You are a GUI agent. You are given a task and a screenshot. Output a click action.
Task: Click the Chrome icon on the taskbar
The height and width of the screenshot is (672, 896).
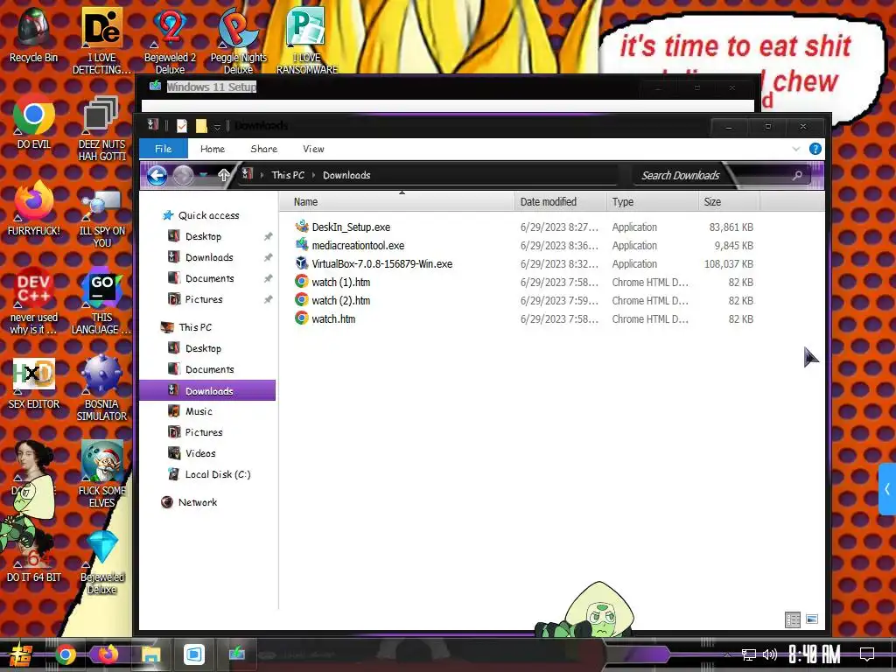(65, 654)
